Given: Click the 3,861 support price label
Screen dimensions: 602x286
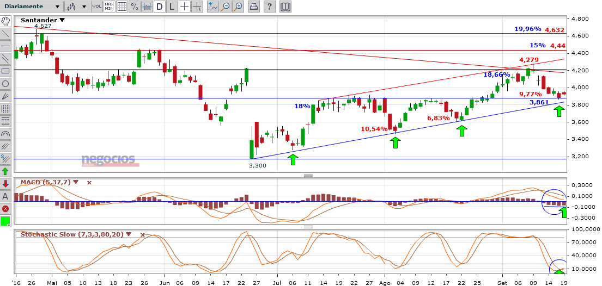Looking at the screenshot, I should (539, 102).
